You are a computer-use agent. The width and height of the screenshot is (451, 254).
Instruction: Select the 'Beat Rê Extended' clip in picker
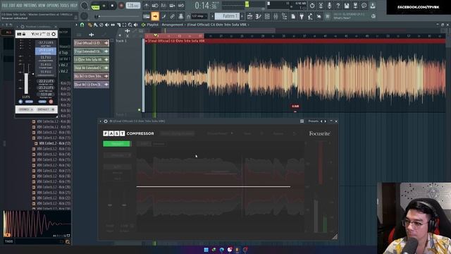(92, 68)
